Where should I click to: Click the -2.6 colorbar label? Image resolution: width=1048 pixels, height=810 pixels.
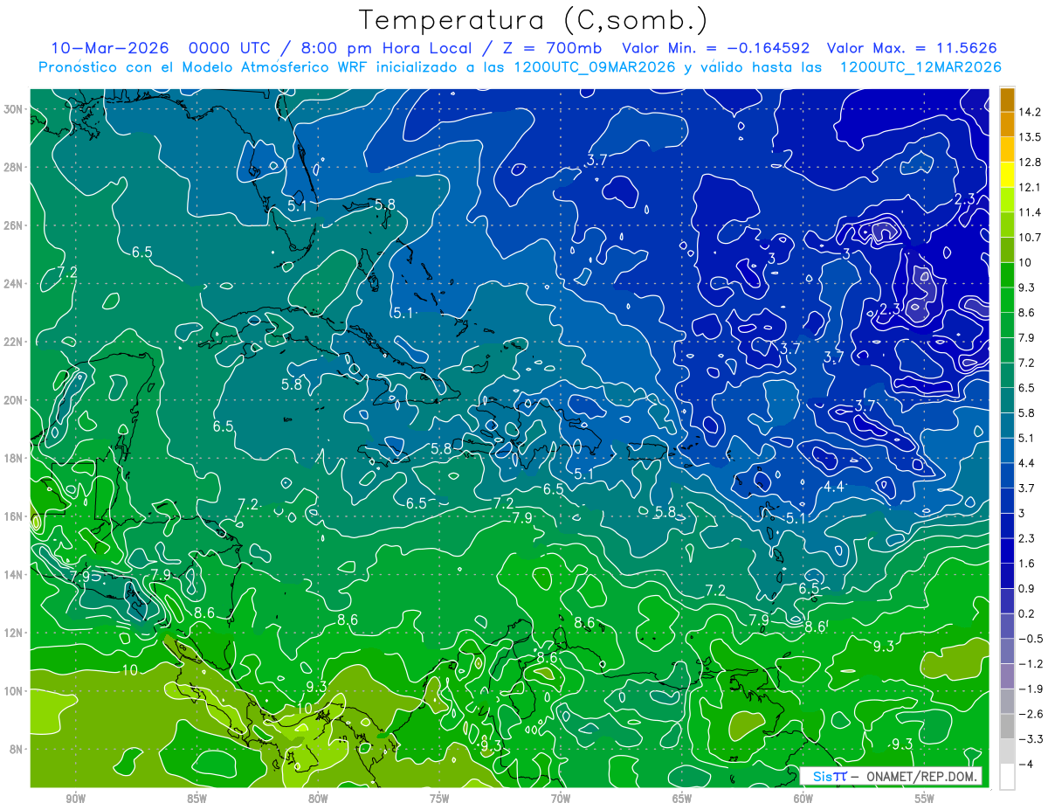pyautogui.click(x=1030, y=714)
